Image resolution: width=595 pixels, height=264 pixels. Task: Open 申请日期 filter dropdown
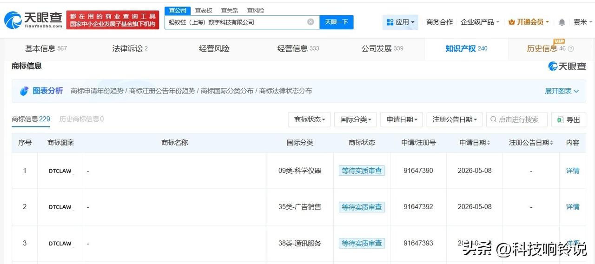(402, 119)
